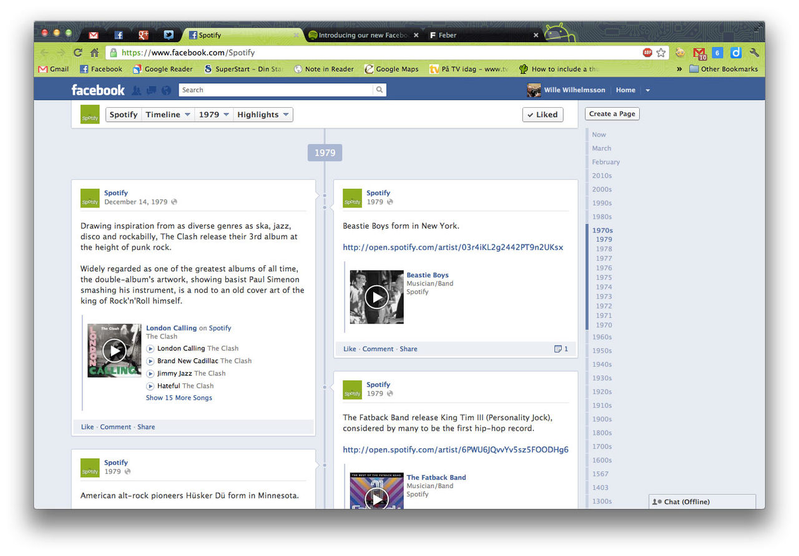Click the Gmail bookmark icon in bookmarks bar

point(42,69)
